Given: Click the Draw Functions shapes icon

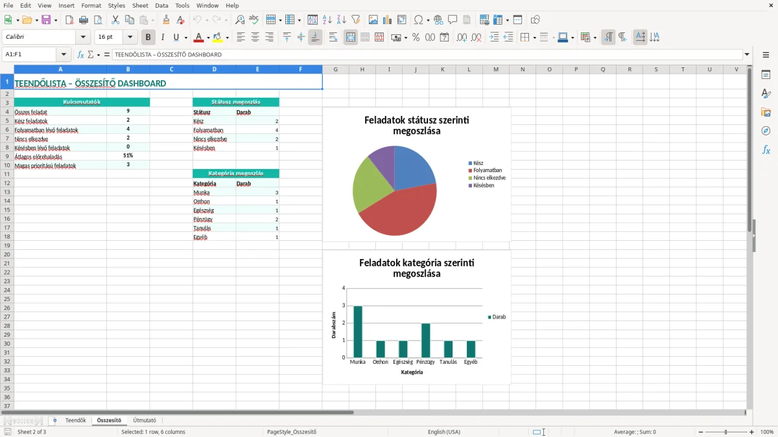Looking at the screenshot, I should (536, 20).
